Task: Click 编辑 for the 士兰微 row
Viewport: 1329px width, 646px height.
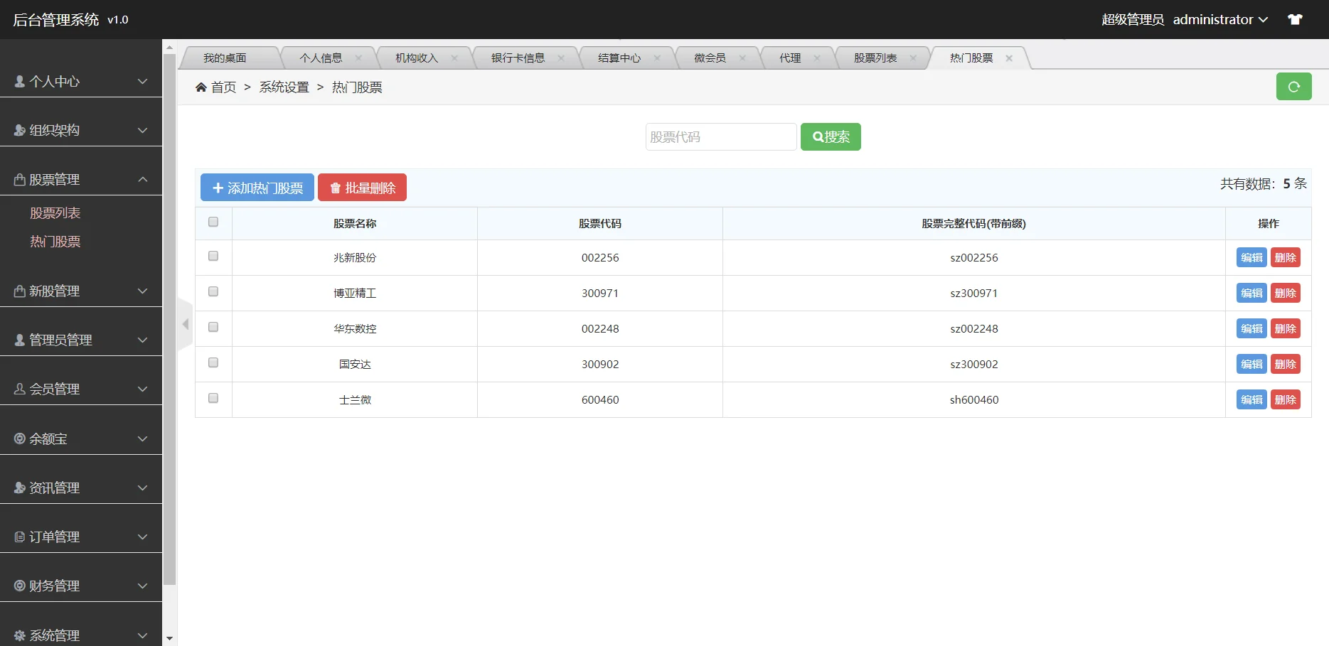Action: click(1251, 399)
